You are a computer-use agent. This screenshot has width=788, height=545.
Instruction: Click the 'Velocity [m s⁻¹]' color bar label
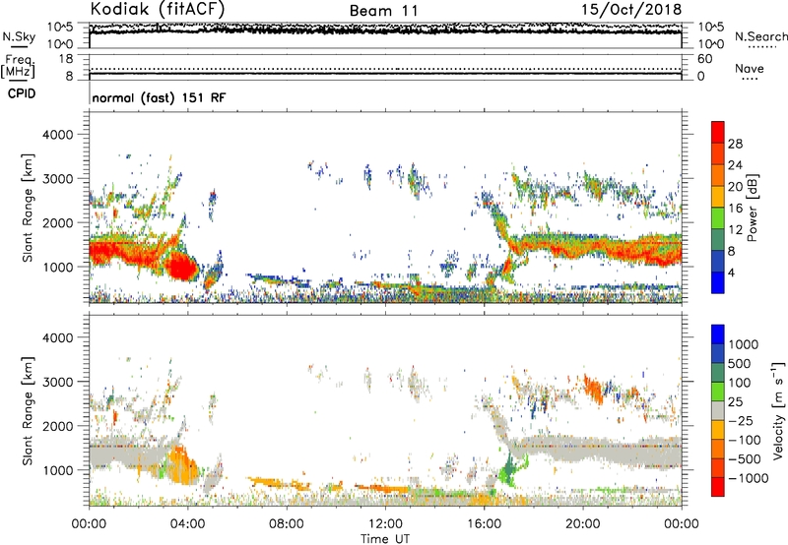point(778,410)
